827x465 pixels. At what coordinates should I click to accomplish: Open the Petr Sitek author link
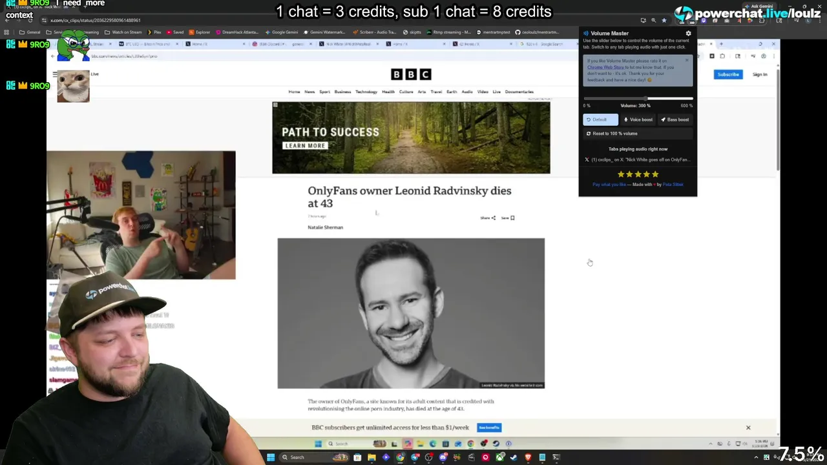point(673,185)
